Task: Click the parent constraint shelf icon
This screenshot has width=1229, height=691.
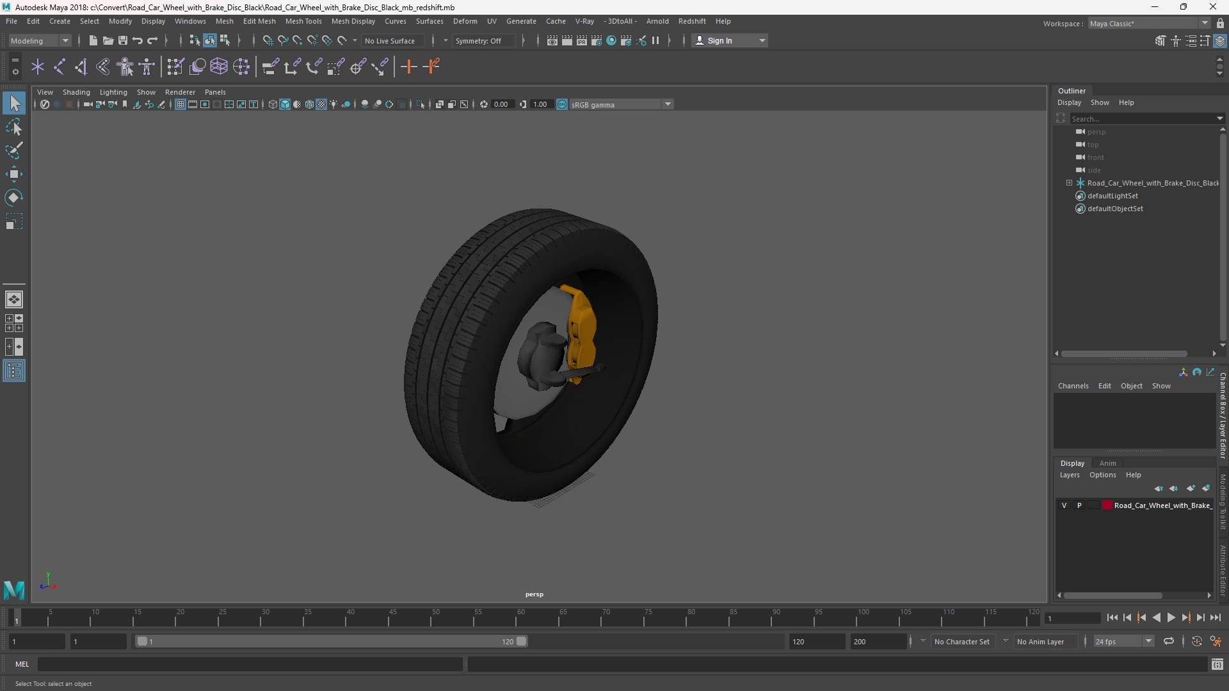Action: pyautogui.click(x=270, y=67)
